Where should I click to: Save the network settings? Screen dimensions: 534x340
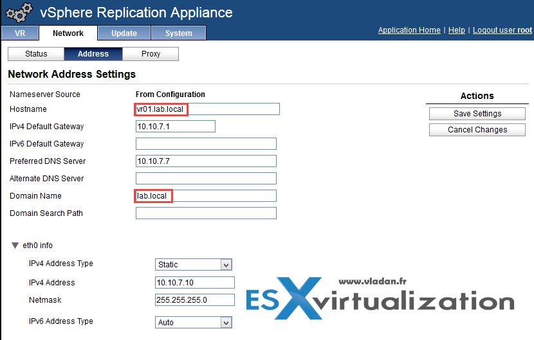point(477,114)
